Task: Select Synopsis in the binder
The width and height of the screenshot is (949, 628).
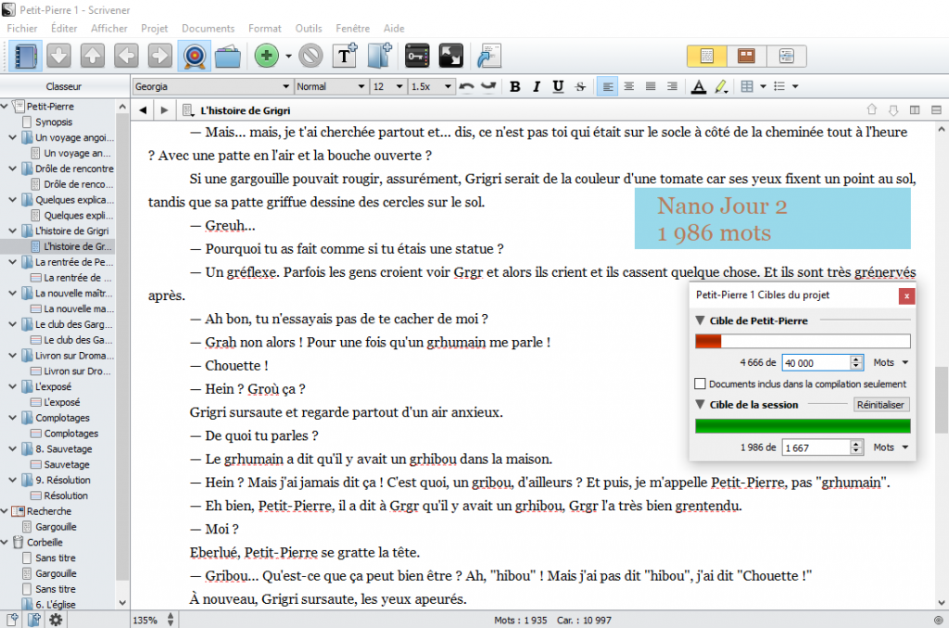Action: click(x=54, y=121)
